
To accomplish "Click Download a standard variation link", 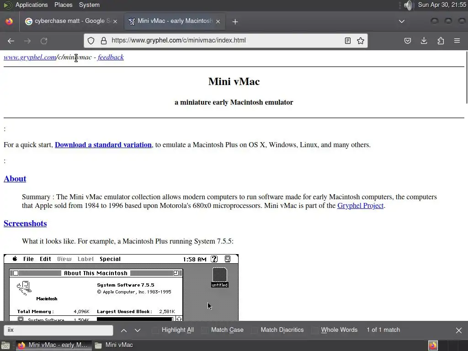I will 103,145.
